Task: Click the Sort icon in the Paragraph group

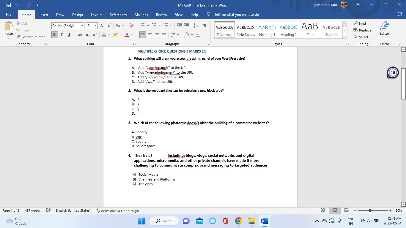Action: click(x=195, y=26)
